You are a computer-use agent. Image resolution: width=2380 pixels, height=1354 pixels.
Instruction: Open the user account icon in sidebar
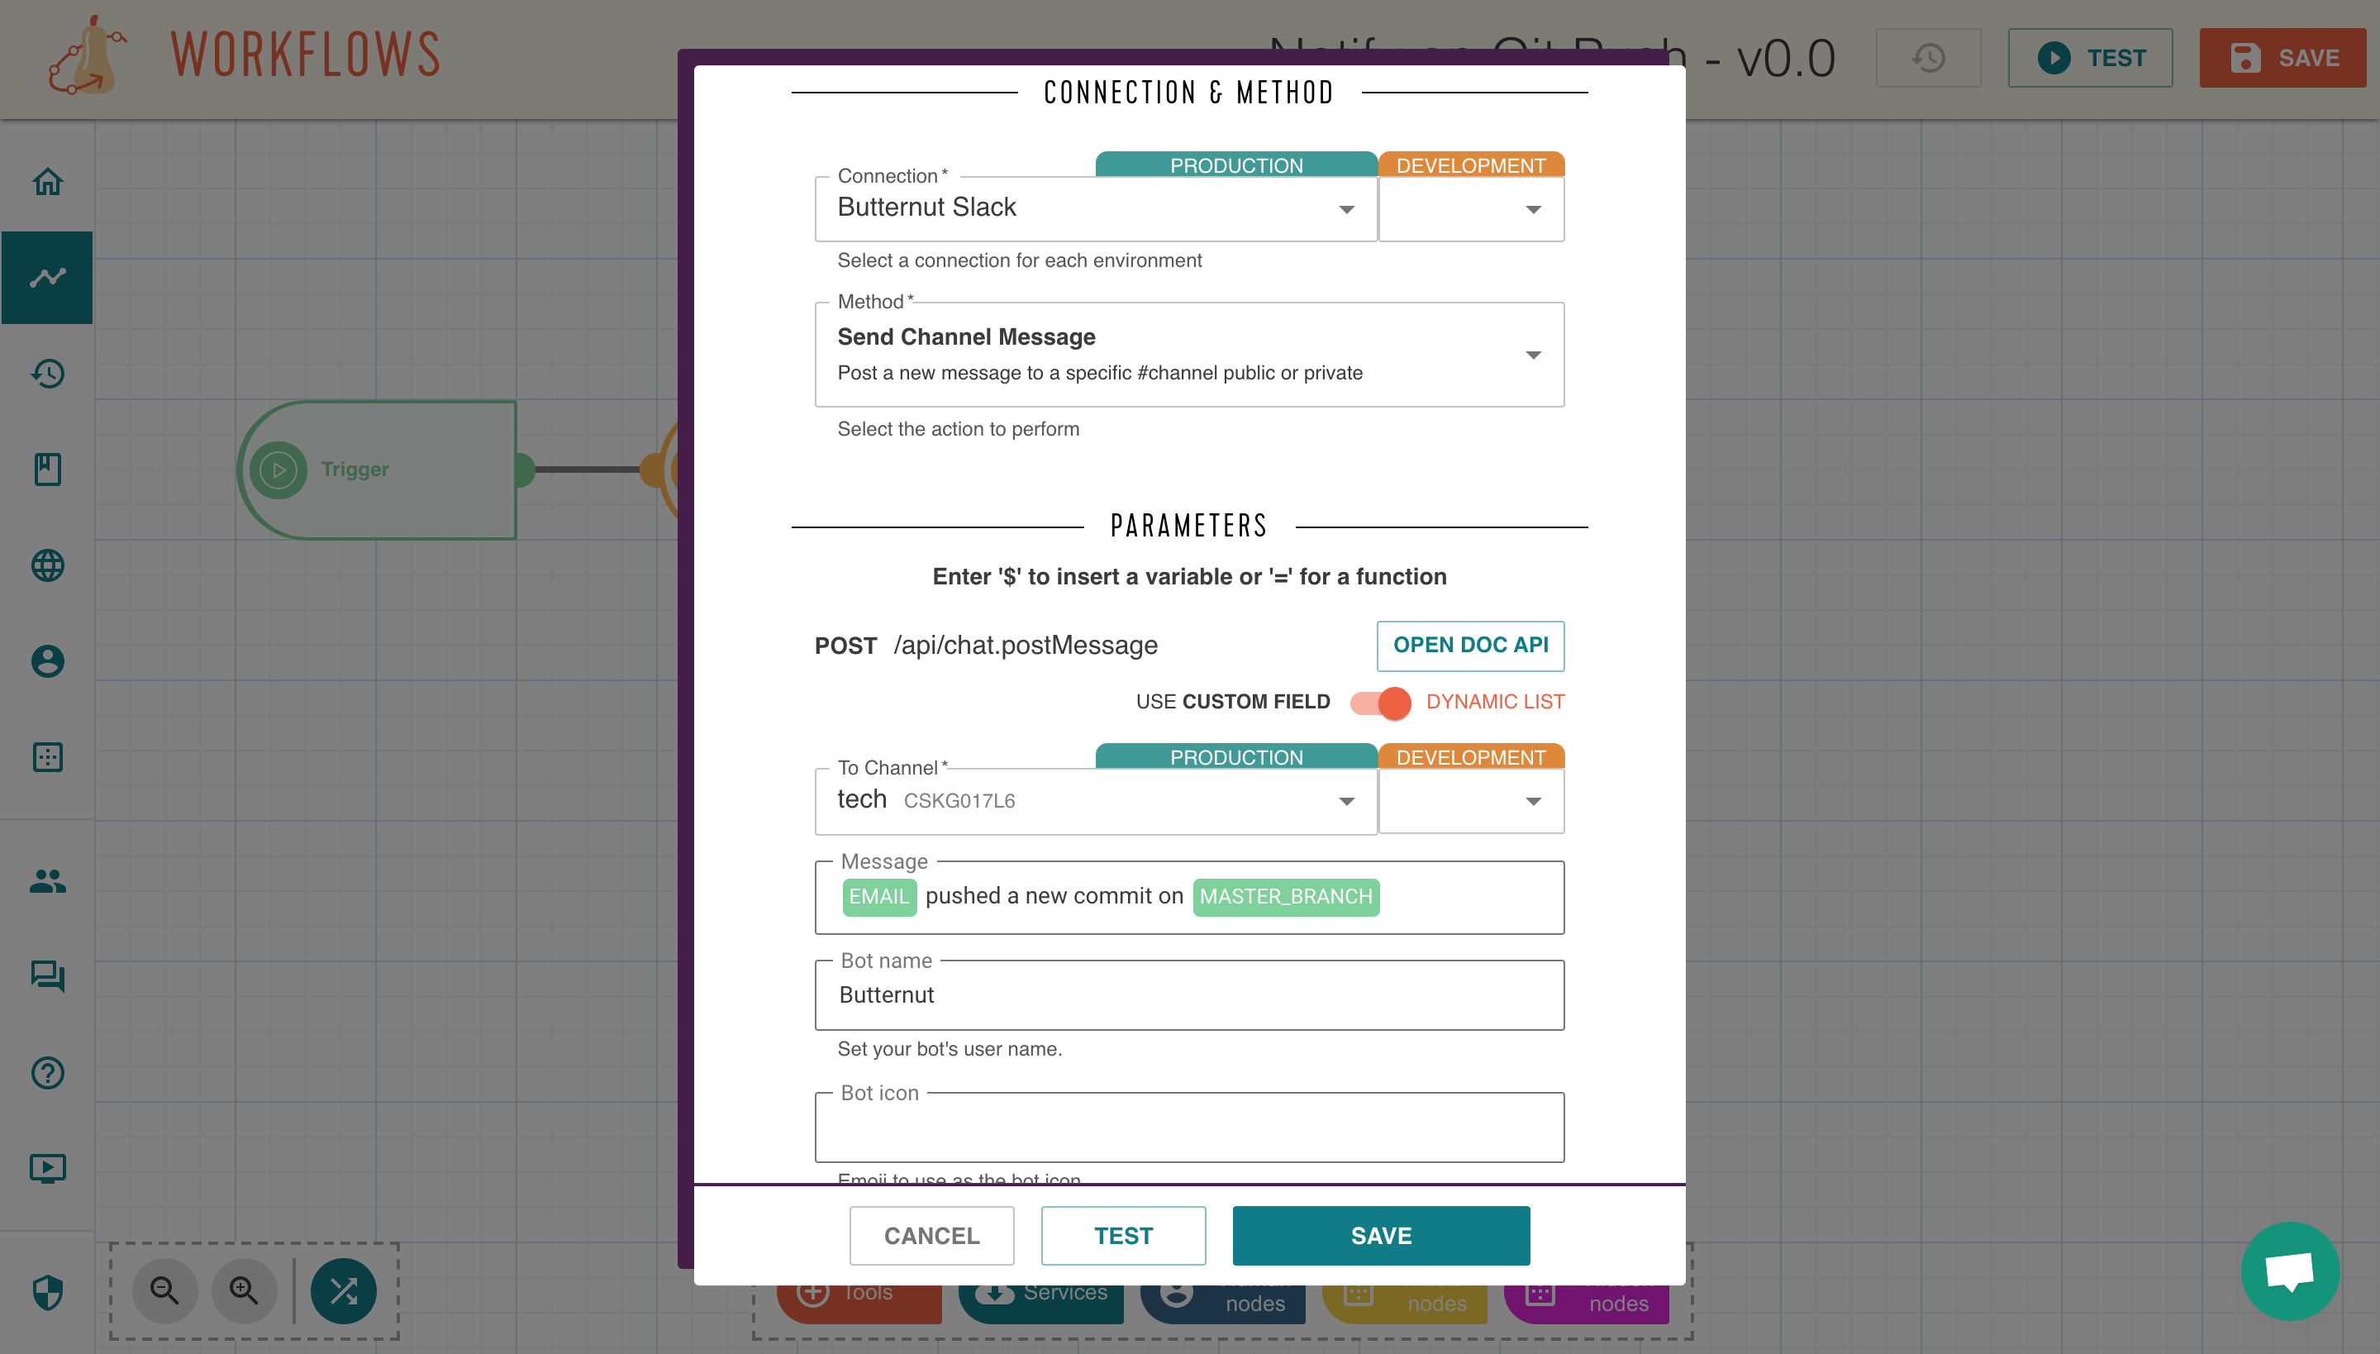pyautogui.click(x=47, y=661)
